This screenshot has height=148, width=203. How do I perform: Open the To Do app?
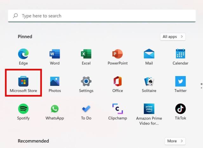point(86,112)
